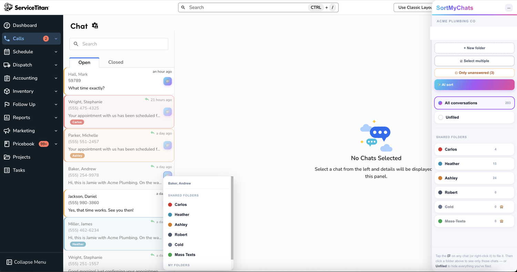Open the Projects folder icon
The height and width of the screenshot is (272, 517).
coord(7,157)
